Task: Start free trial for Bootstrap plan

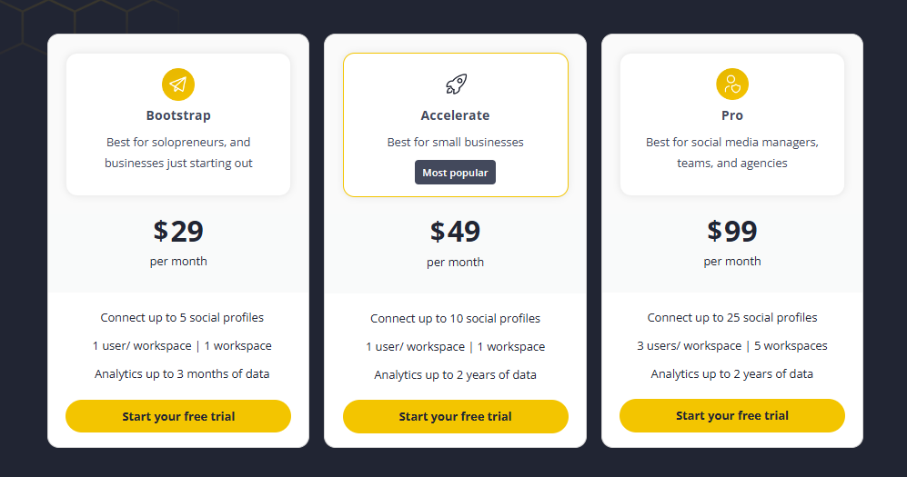Action: click(x=178, y=416)
